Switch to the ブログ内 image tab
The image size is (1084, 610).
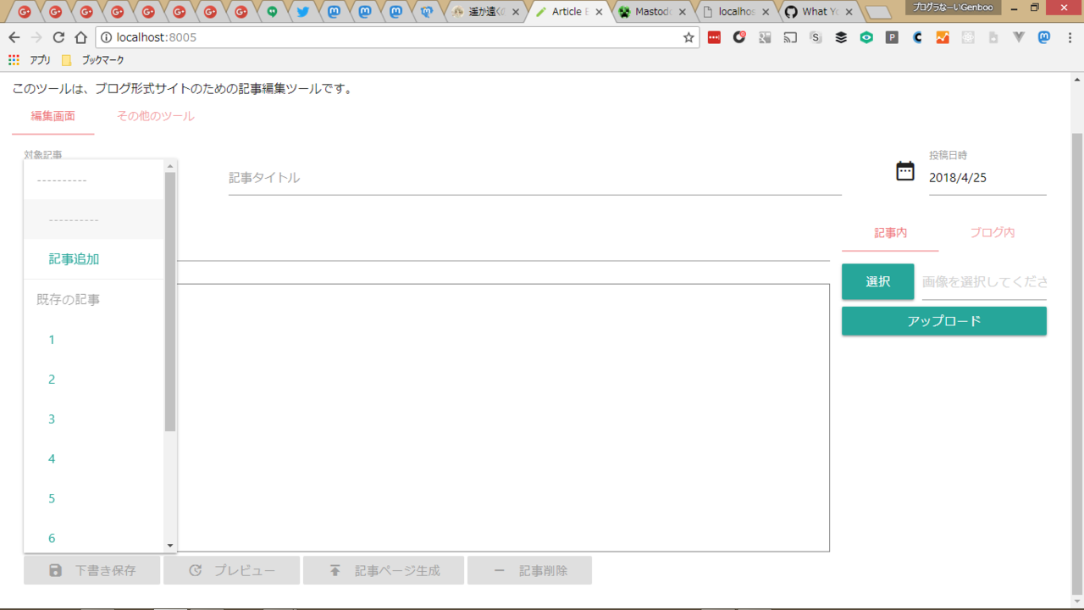point(993,232)
